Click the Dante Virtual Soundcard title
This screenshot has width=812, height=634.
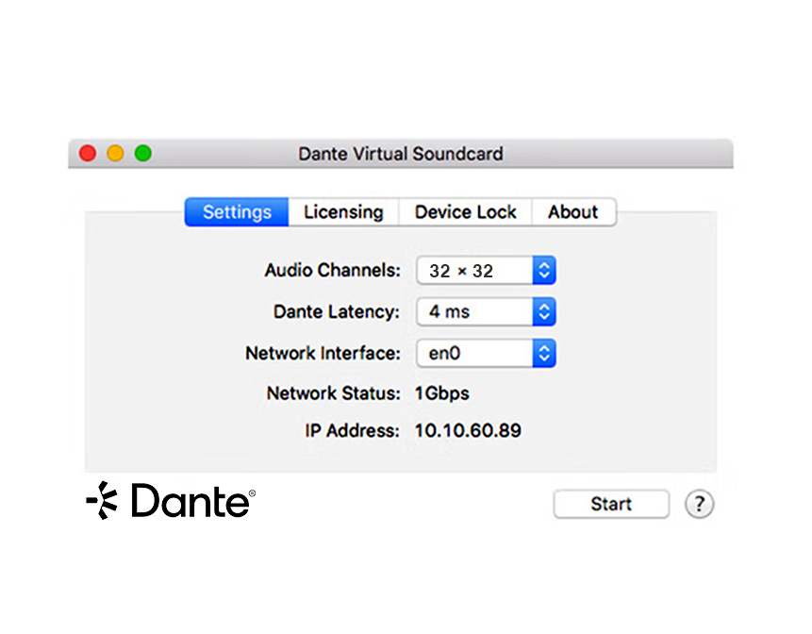[400, 154]
